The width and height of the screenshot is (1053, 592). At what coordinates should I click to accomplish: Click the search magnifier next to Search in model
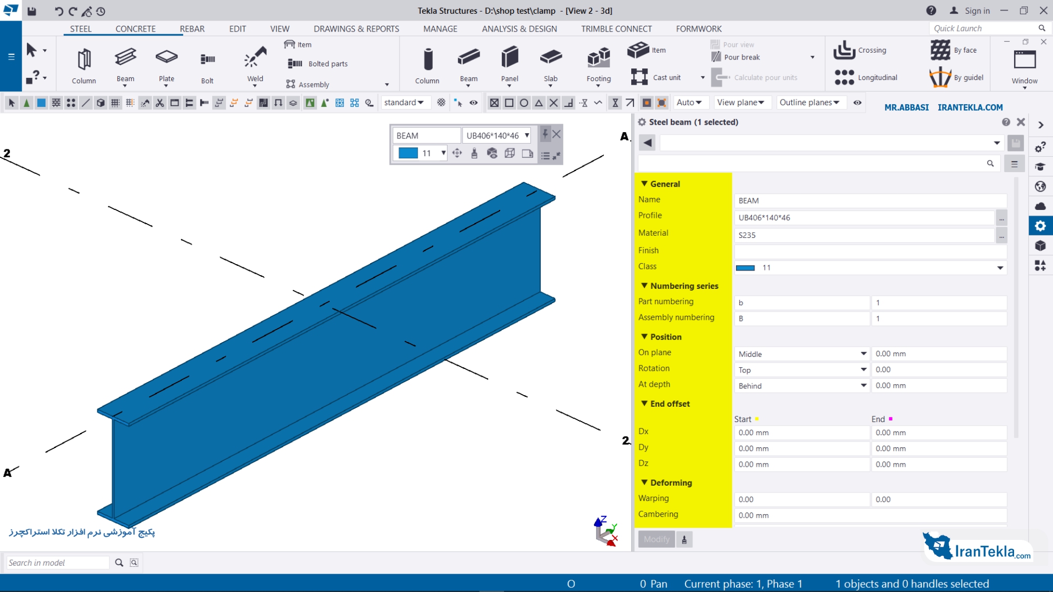click(x=119, y=563)
